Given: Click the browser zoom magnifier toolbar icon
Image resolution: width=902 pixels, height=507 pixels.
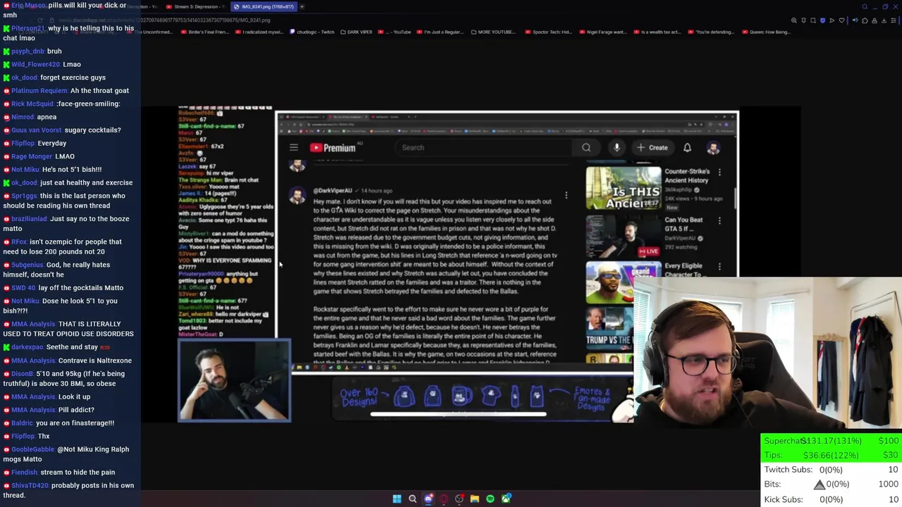Looking at the screenshot, I should (794, 20).
